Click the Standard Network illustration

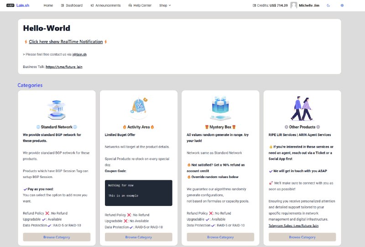point(57,109)
